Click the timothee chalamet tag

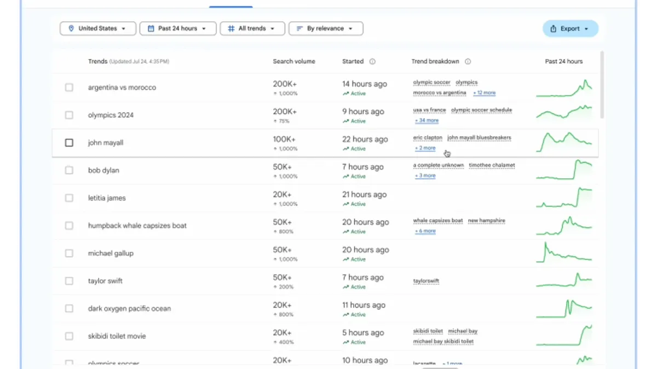click(492, 165)
